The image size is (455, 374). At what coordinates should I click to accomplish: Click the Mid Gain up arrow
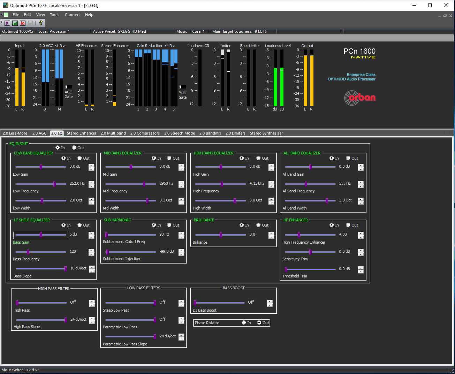point(181,165)
